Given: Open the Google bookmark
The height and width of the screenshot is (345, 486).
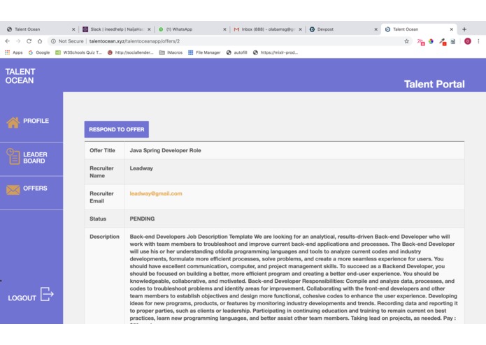Looking at the screenshot, I should tap(39, 52).
